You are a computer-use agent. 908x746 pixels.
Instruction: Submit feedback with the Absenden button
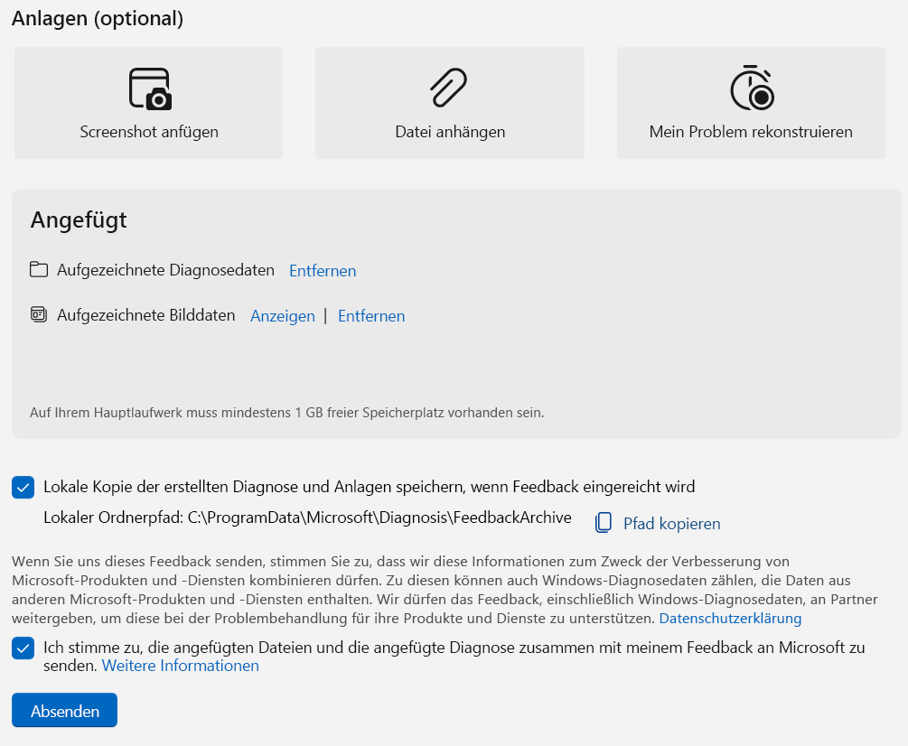pyautogui.click(x=64, y=710)
